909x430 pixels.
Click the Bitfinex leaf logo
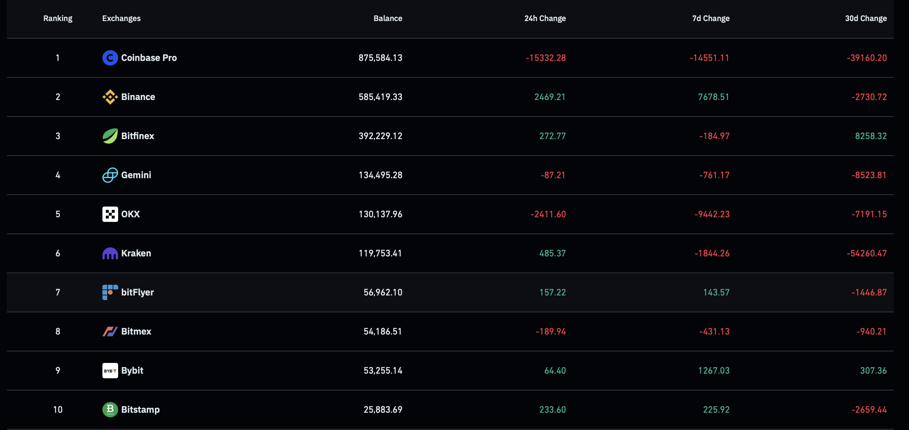point(110,136)
